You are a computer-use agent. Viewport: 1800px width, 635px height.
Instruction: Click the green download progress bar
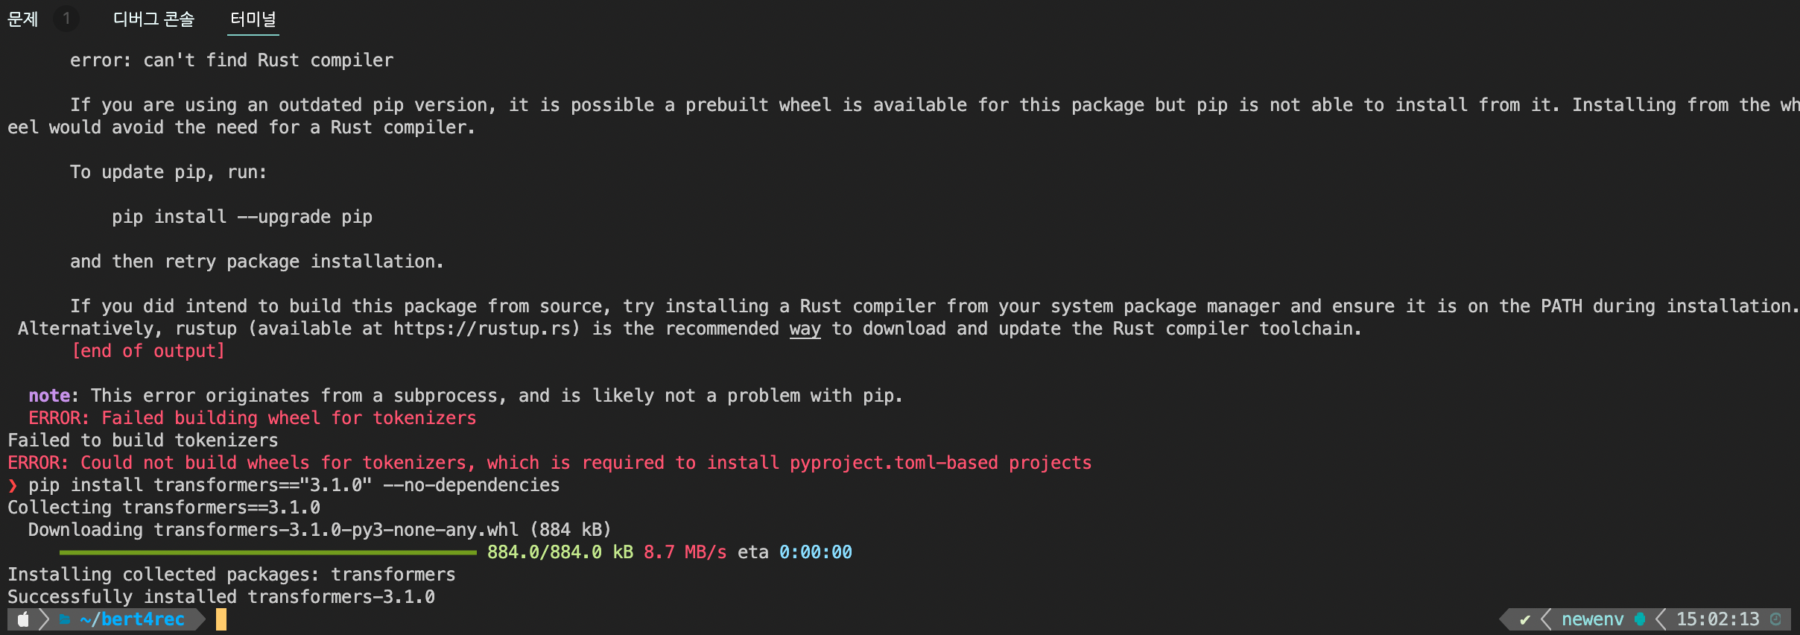click(267, 552)
